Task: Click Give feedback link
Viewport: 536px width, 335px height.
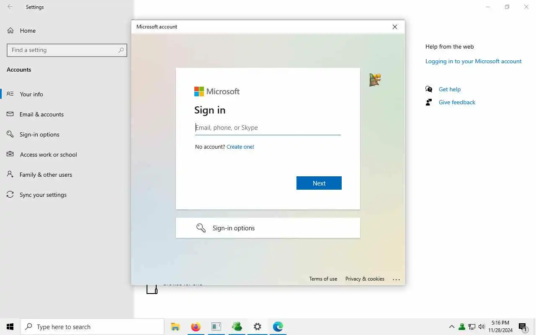Action: (x=457, y=102)
